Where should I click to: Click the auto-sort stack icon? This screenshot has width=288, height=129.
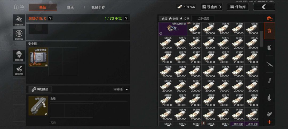coord(269,18)
